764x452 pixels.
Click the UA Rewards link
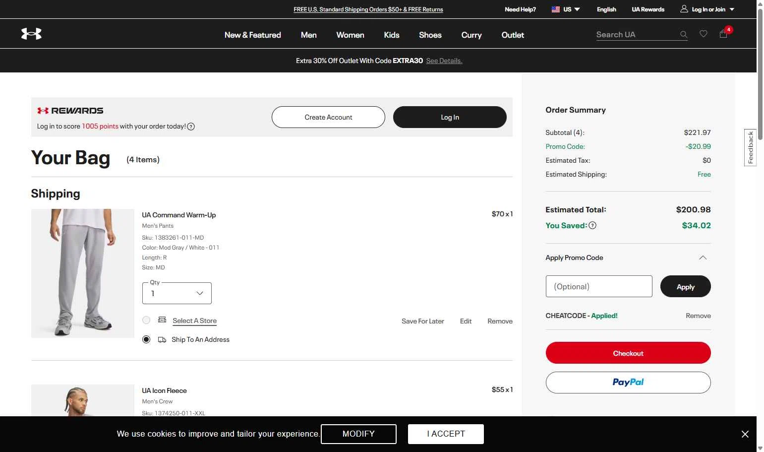click(648, 9)
